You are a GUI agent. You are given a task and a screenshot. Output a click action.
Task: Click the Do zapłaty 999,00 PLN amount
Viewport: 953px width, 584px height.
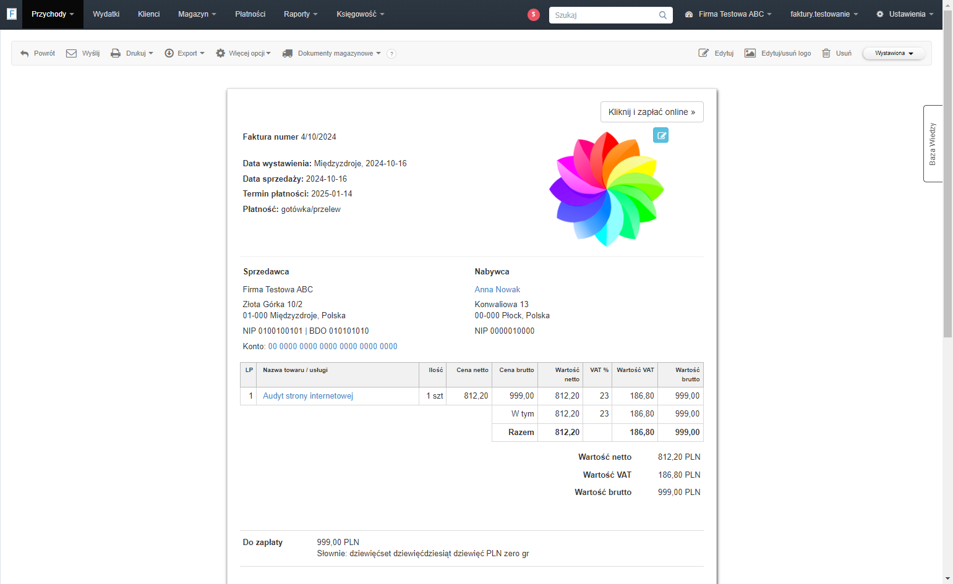point(338,543)
